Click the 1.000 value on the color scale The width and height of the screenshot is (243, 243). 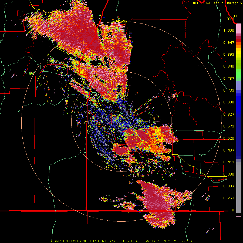pos(229,30)
